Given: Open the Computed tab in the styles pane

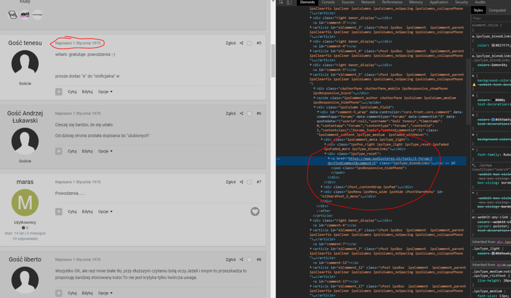Looking at the screenshot, I should coord(497,10).
